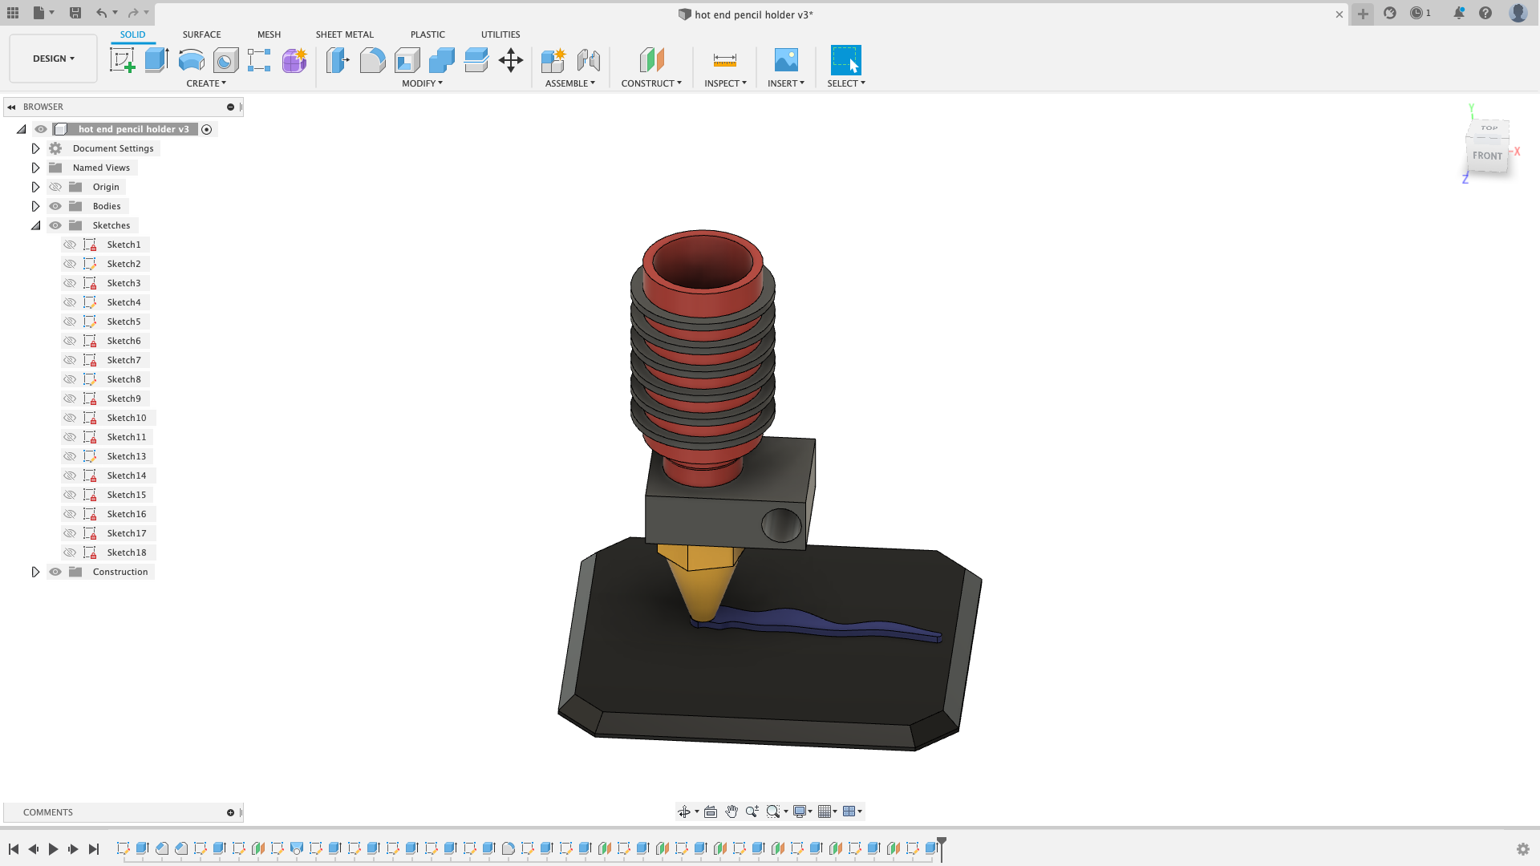
Task: Expand Named Views node
Action: click(x=35, y=168)
